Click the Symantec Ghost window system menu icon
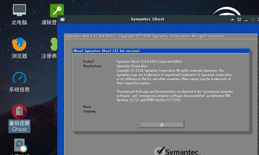This screenshot has width=259, height=155. 62,19
